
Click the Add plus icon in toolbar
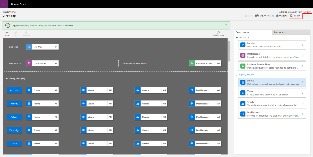(x=7, y=33)
